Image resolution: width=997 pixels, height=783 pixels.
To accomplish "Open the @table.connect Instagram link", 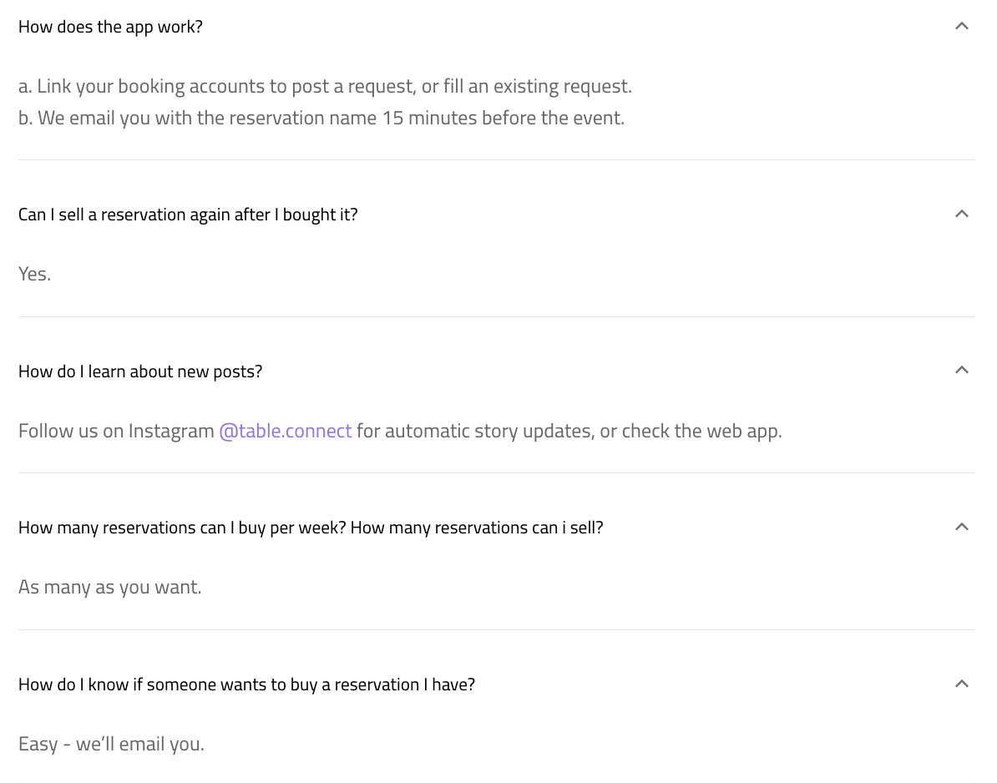I will tap(285, 431).
